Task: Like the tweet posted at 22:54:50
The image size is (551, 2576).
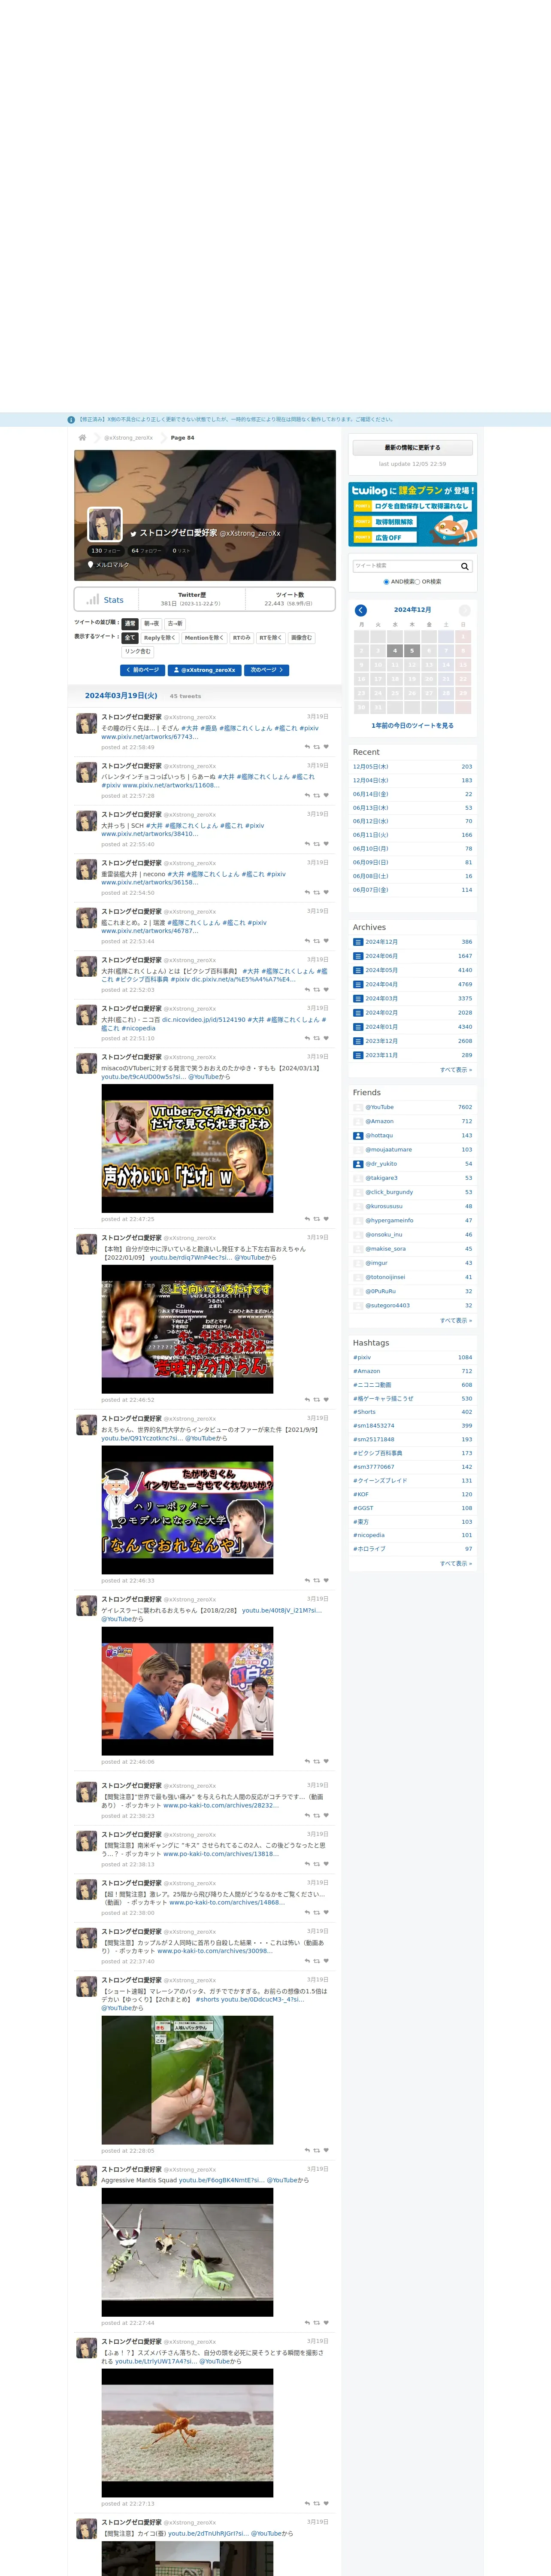Action: click(x=326, y=892)
